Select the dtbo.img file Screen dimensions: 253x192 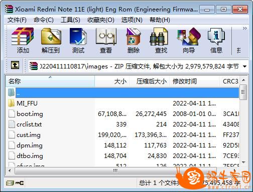(x=123, y=156)
